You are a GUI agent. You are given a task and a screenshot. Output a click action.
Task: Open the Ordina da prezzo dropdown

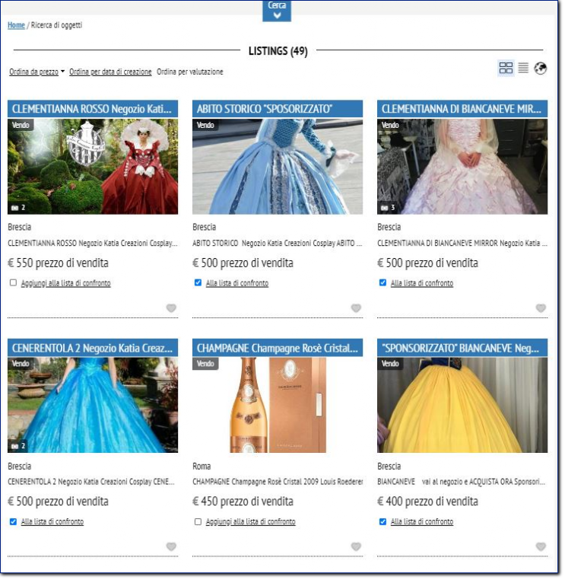pyautogui.click(x=37, y=72)
